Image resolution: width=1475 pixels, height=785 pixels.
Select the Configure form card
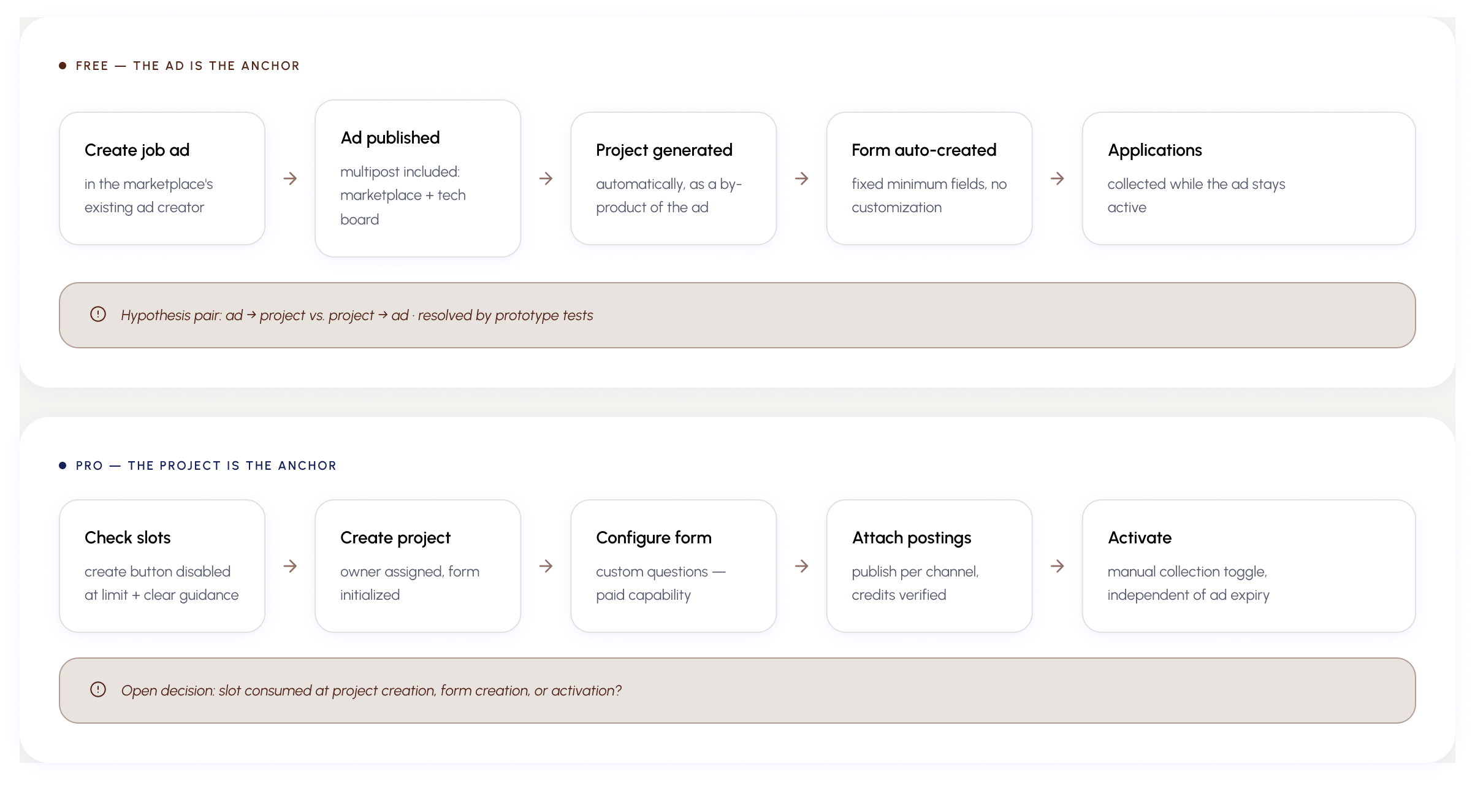673,566
